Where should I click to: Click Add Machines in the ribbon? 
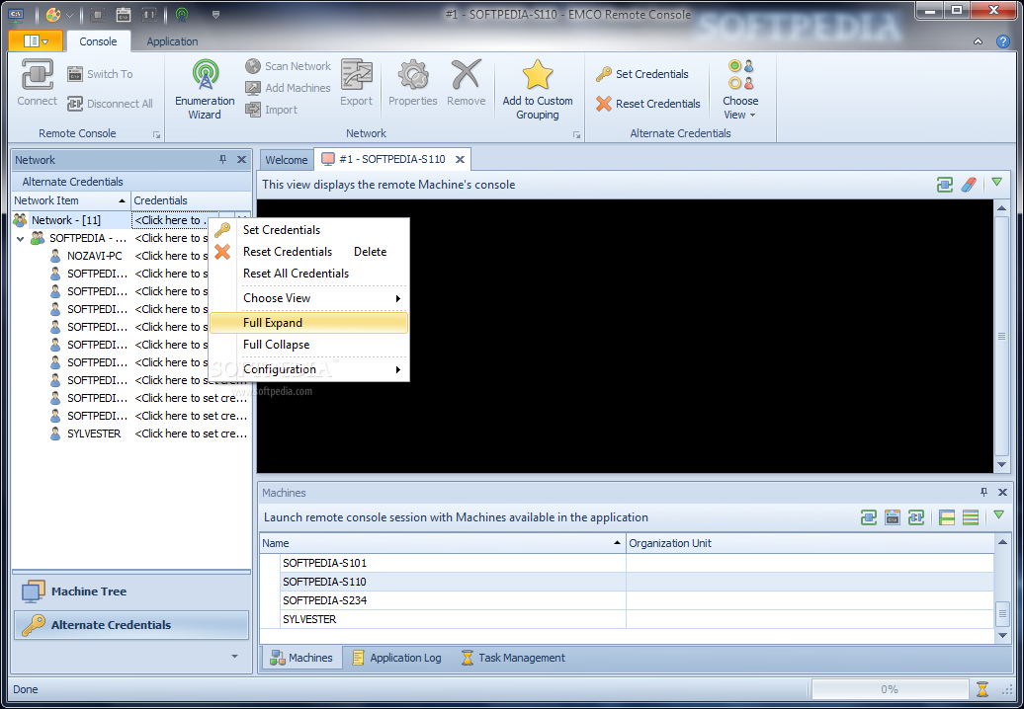(288, 88)
